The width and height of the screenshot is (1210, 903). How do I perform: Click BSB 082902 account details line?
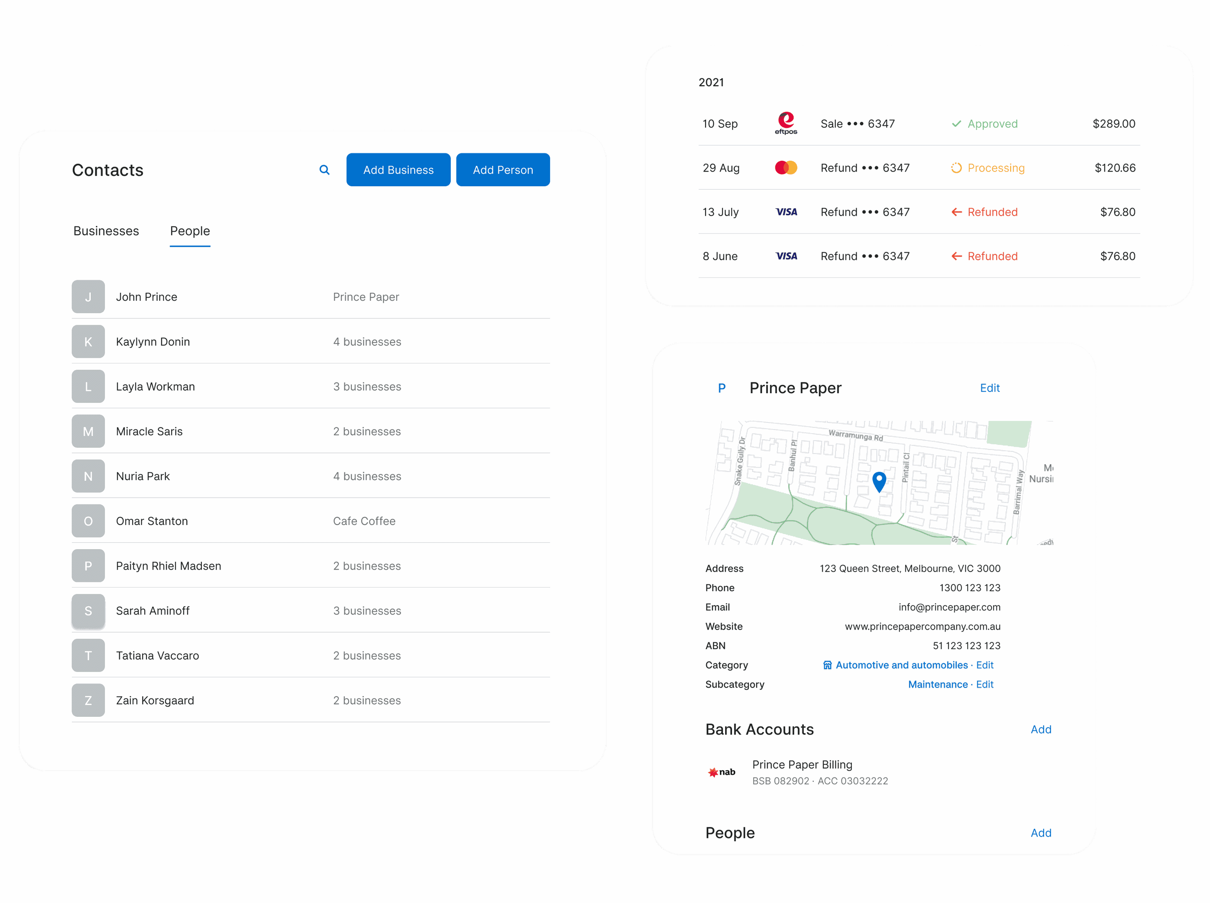pos(820,781)
